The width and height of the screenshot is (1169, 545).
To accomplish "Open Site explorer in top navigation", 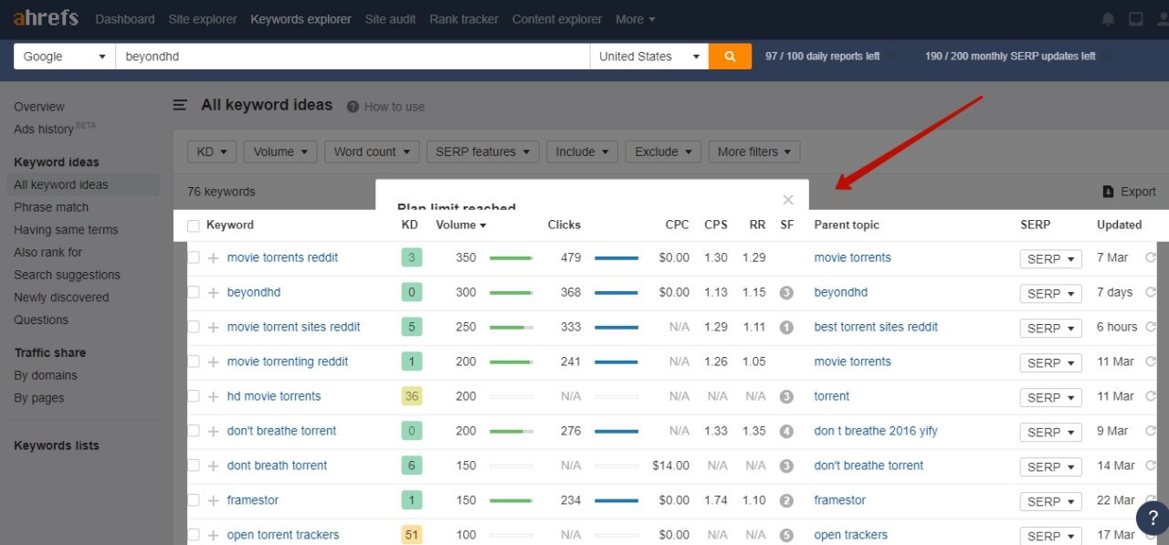I will click(x=203, y=19).
